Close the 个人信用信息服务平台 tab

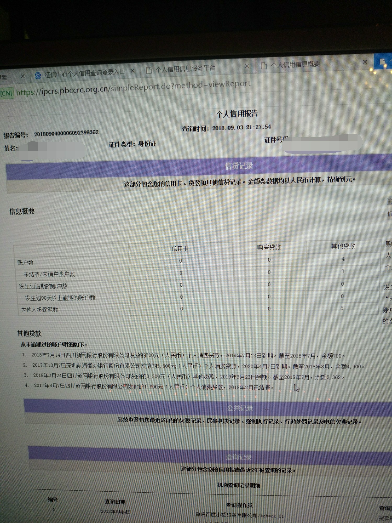[x=247, y=66]
